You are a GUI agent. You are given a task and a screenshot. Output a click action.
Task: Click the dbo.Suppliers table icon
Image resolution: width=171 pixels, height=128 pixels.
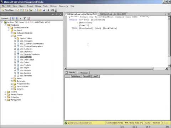point(18,73)
